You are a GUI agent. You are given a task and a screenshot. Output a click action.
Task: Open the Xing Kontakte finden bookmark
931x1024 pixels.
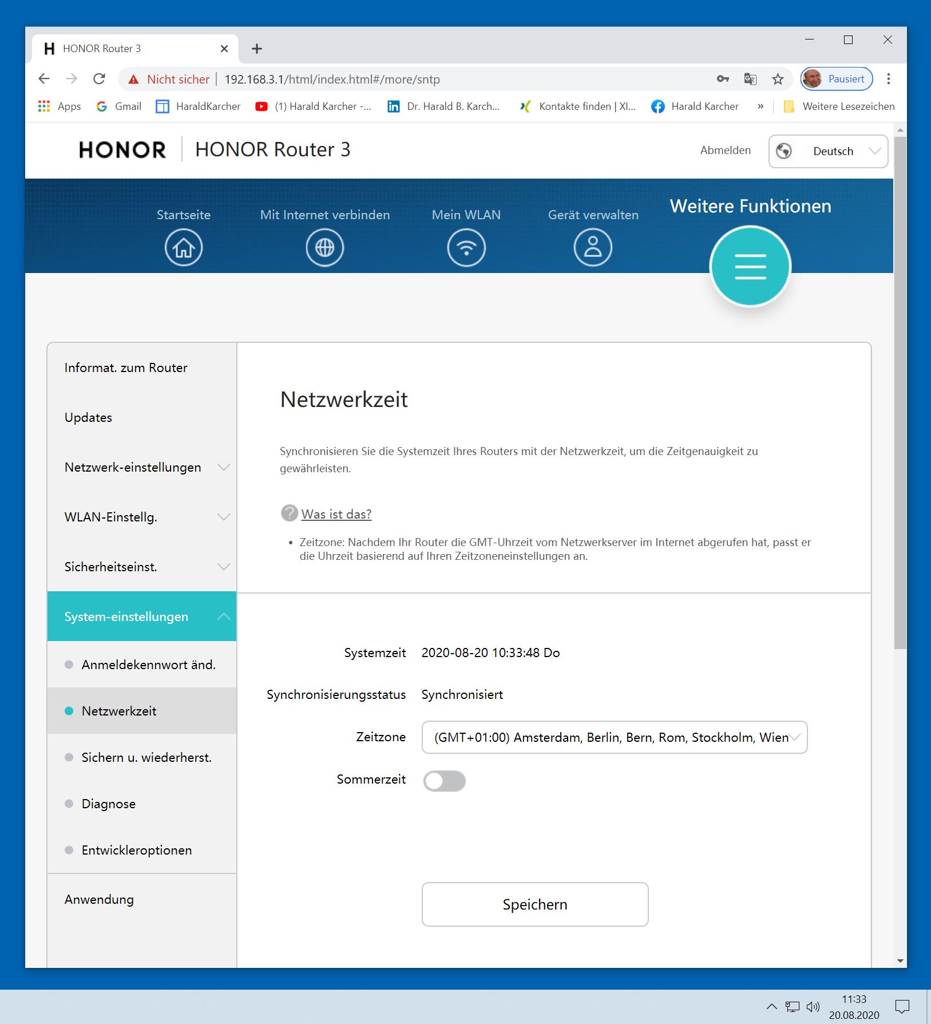click(578, 106)
